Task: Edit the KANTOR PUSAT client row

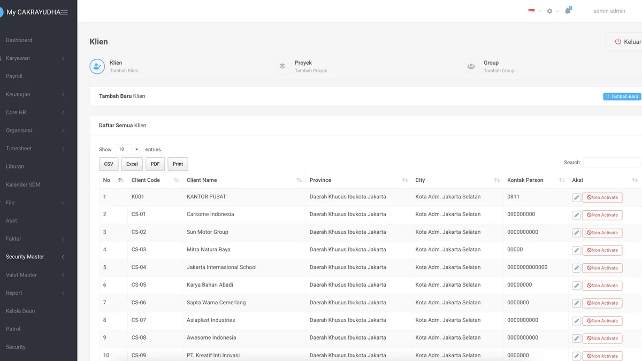Action: [576, 197]
